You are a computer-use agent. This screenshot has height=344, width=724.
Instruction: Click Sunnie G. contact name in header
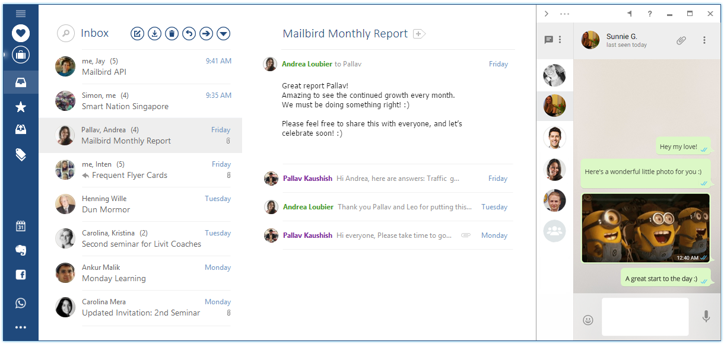coord(622,37)
